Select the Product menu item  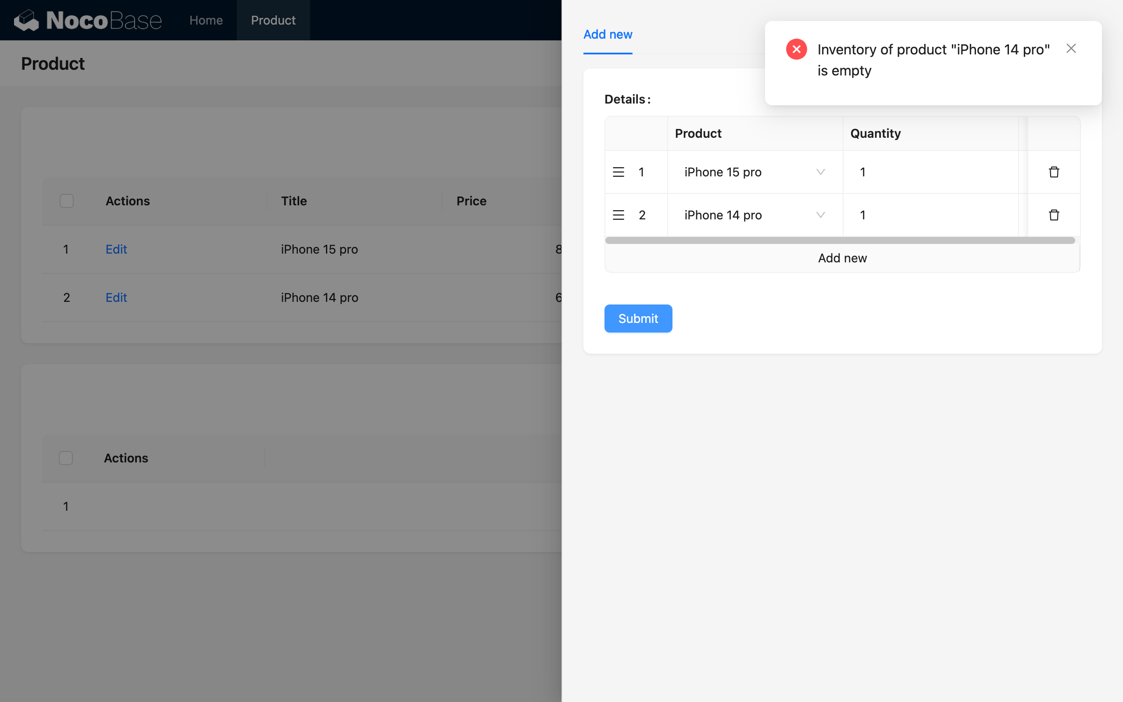tap(273, 21)
